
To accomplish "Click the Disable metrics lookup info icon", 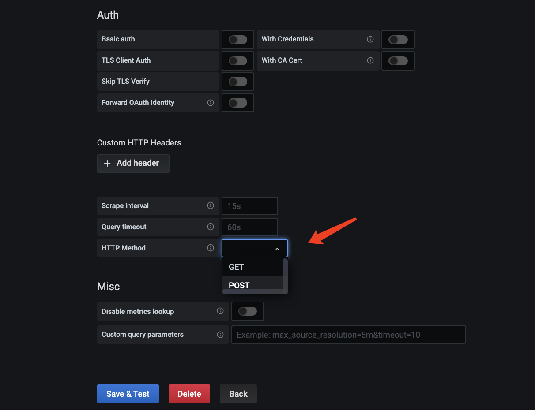I will coord(220,311).
